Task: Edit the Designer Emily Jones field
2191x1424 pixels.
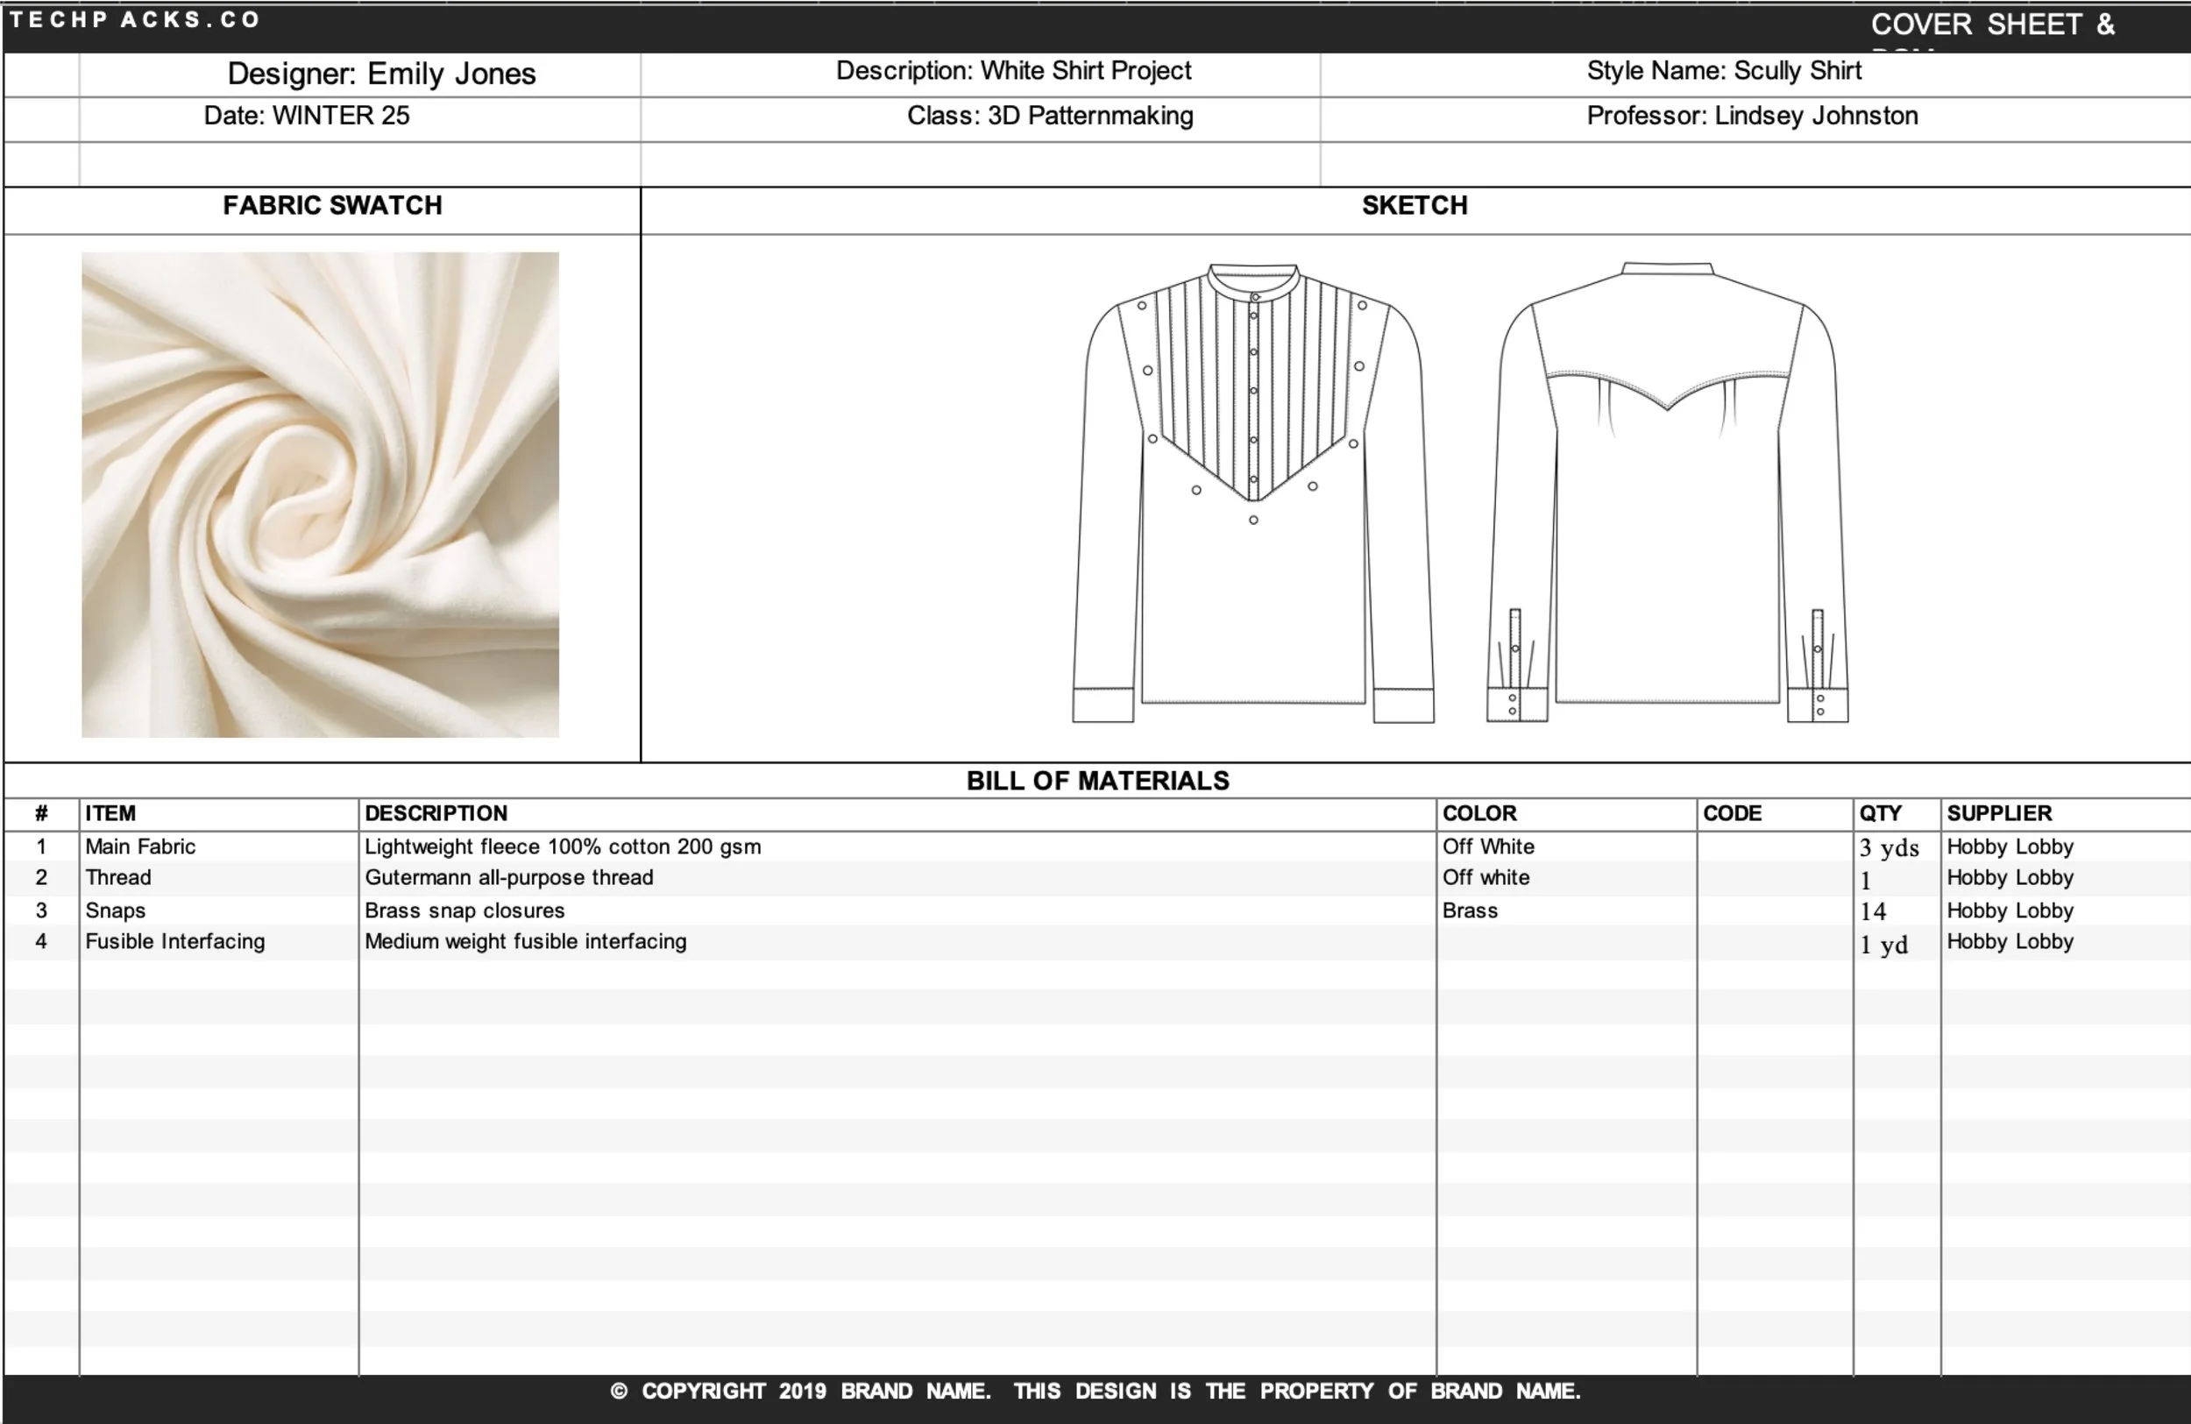Action: click(x=381, y=74)
